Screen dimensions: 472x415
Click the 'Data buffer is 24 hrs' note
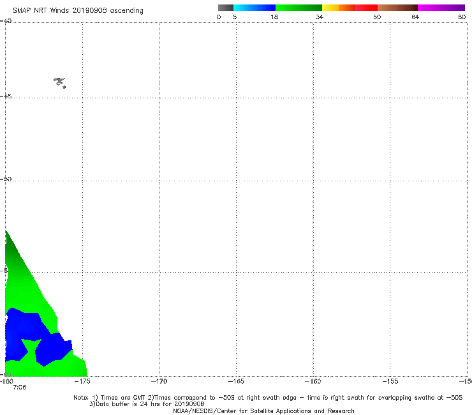pyautogui.click(x=147, y=404)
